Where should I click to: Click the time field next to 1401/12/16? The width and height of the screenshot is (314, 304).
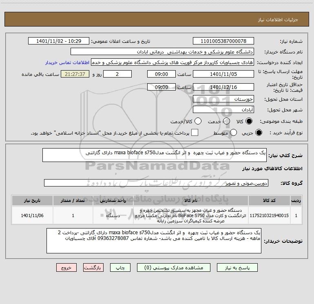161,87
